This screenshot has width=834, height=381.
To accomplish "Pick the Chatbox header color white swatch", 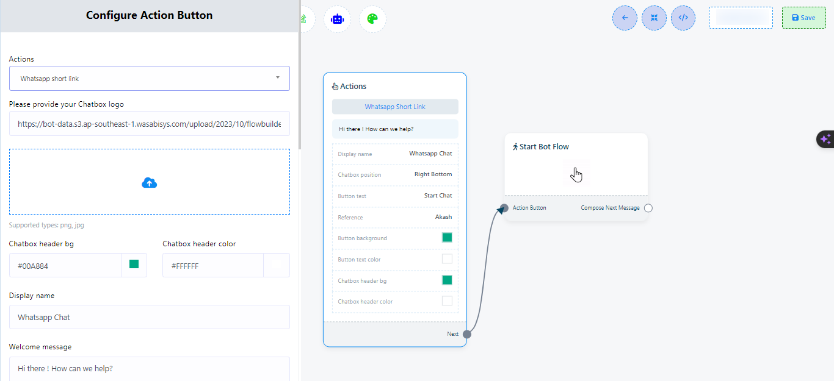I will pyautogui.click(x=277, y=265).
